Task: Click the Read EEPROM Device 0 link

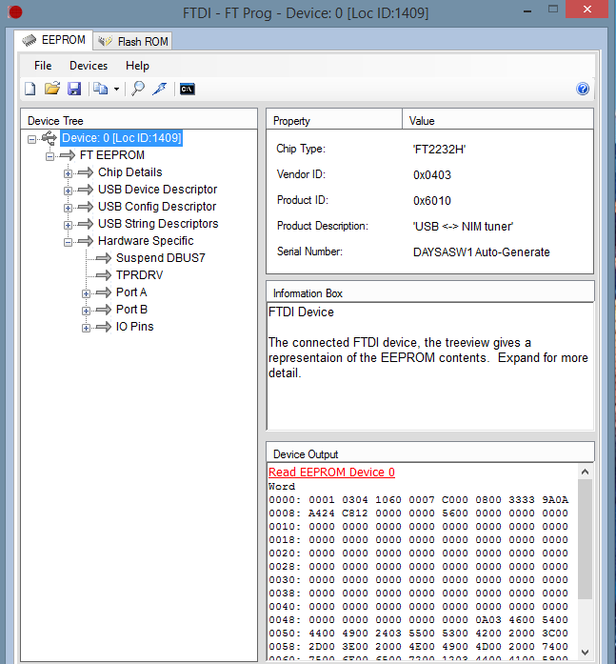Action: (331, 473)
